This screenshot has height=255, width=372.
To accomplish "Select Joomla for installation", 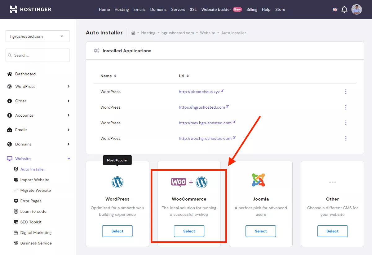I will tap(261, 231).
